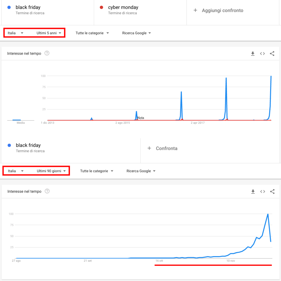Click the Nota marker on chart
Screen dimensions: 281x281
point(141,118)
